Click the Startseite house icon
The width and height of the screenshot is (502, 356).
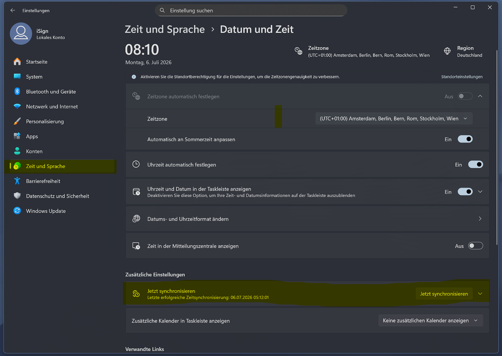point(17,61)
